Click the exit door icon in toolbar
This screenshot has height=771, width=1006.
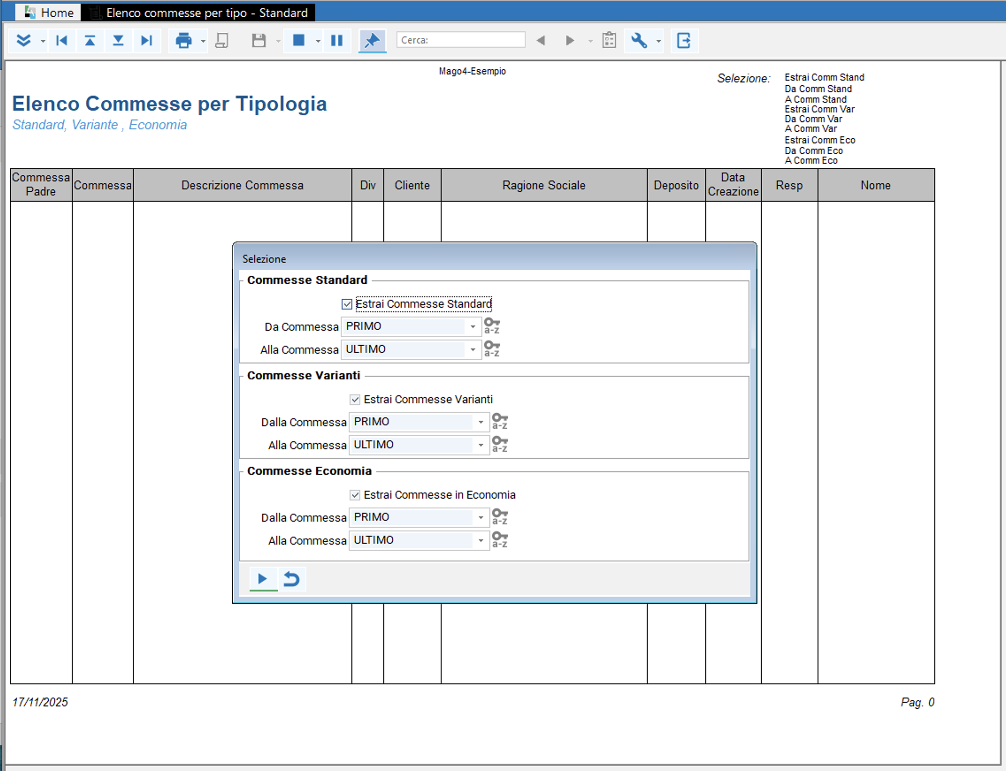(683, 40)
